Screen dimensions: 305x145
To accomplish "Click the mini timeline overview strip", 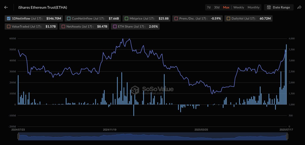I will tap(153, 136).
